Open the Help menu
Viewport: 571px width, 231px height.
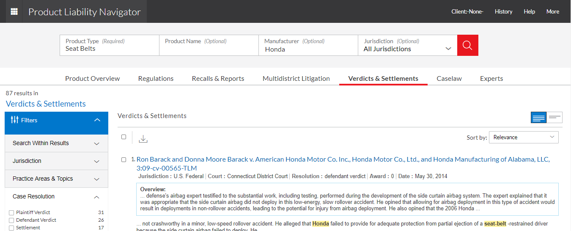pos(529,11)
